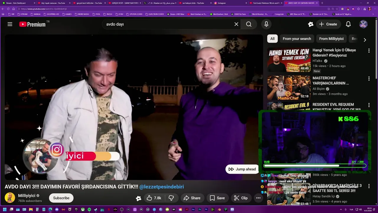Expand the WEIRD MUSIC bookmarks folder

82,14
